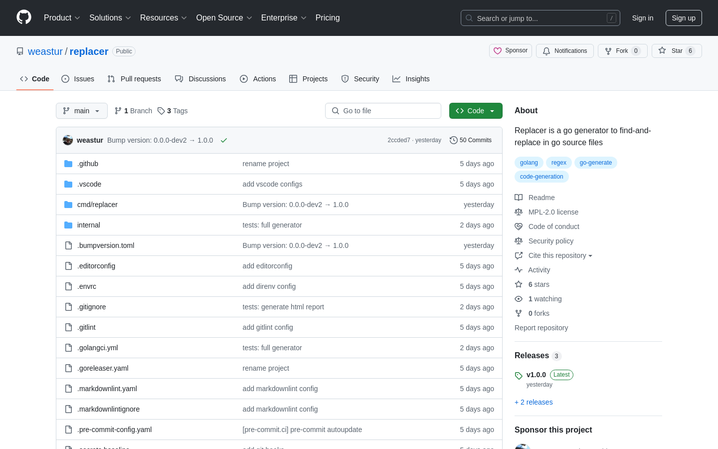Open commit hash 2ccded7
Image resolution: width=718 pixels, height=449 pixels.
pos(399,140)
